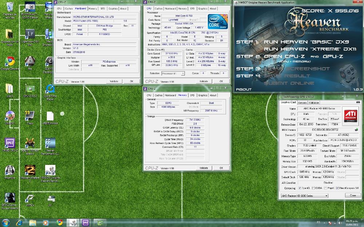Open Mainboard tab in Memory CPU-Z window

click(x=170, y=95)
